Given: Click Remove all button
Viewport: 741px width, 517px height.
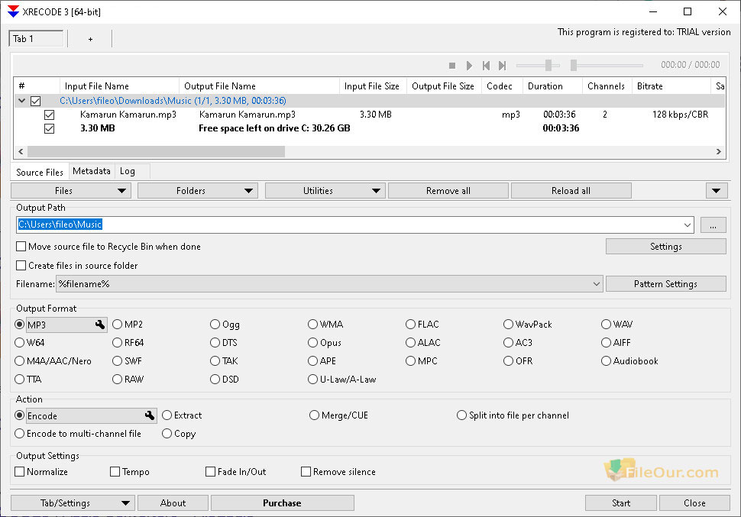Looking at the screenshot, I should (448, 191).
